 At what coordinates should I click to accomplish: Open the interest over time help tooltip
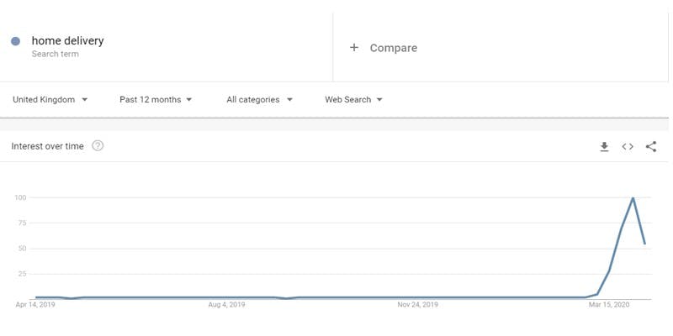pyautogui.click(x=98, y=146)
